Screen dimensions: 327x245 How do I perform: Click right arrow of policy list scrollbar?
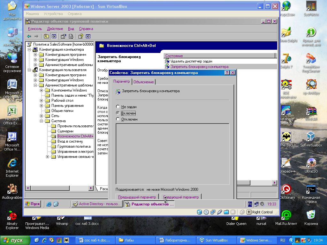275,182
